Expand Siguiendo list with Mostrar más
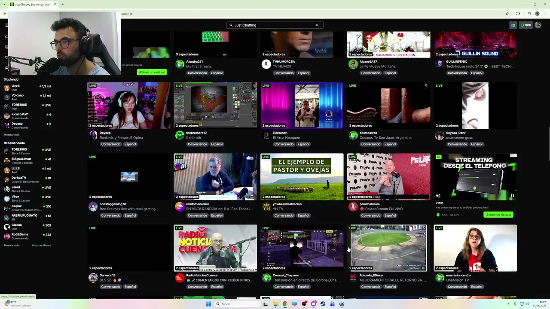The width and height of the screenshot is (550, 309). click(x=12, y=135)
